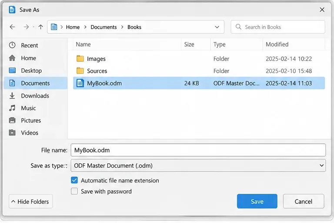Go forward using the right arrow

(x=26, y=27)
